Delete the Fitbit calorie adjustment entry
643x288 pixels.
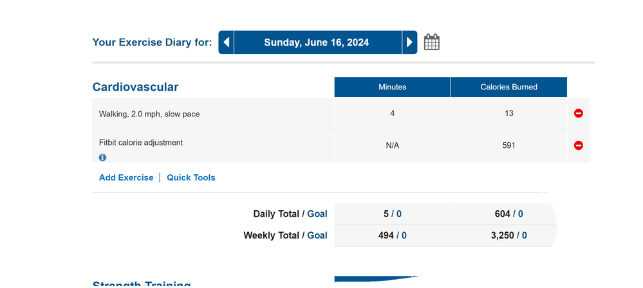pyautogui.click(x=578, y=145)
